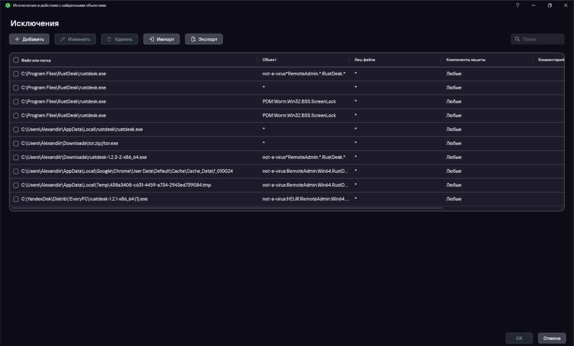Click the Kaspersky logo in the title bar
574x346 pixels.
(x=8, y=5)
